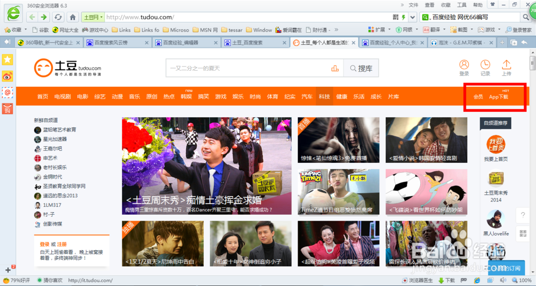Select 科技 in Tudou navigation

pos(324,97)
